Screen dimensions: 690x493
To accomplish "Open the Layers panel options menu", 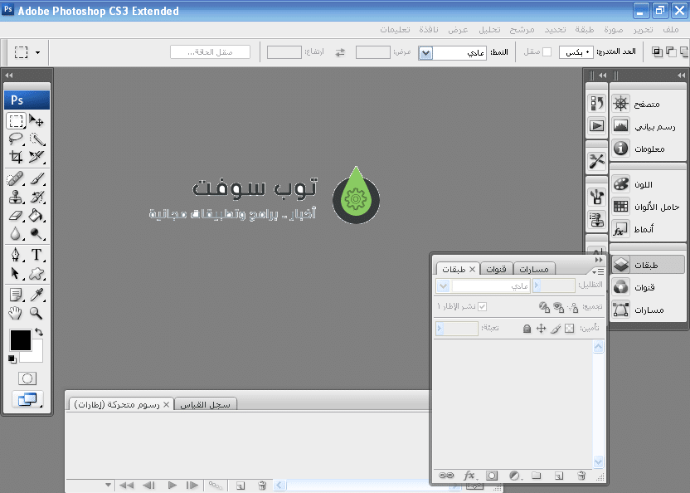I will point(598,271).
